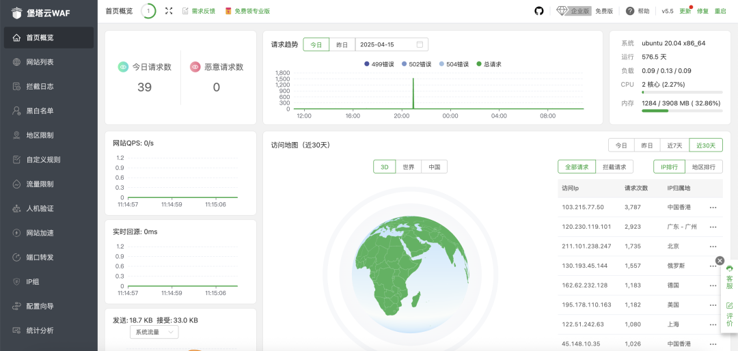Open the 系统流量 dropdown
738x351 pixels.
click(154, 332)
